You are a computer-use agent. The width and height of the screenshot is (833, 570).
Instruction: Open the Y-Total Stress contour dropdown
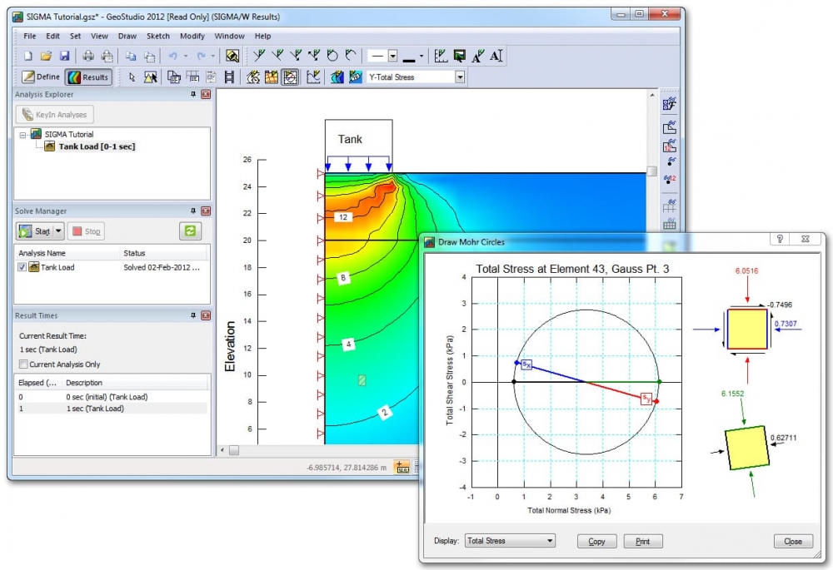click(x=460, y=77)
